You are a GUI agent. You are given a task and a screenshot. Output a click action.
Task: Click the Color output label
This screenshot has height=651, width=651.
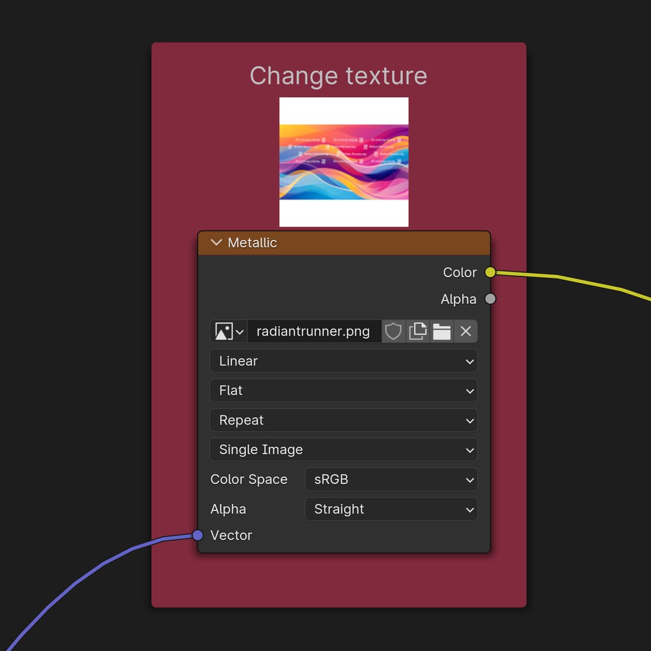(459, 272)
